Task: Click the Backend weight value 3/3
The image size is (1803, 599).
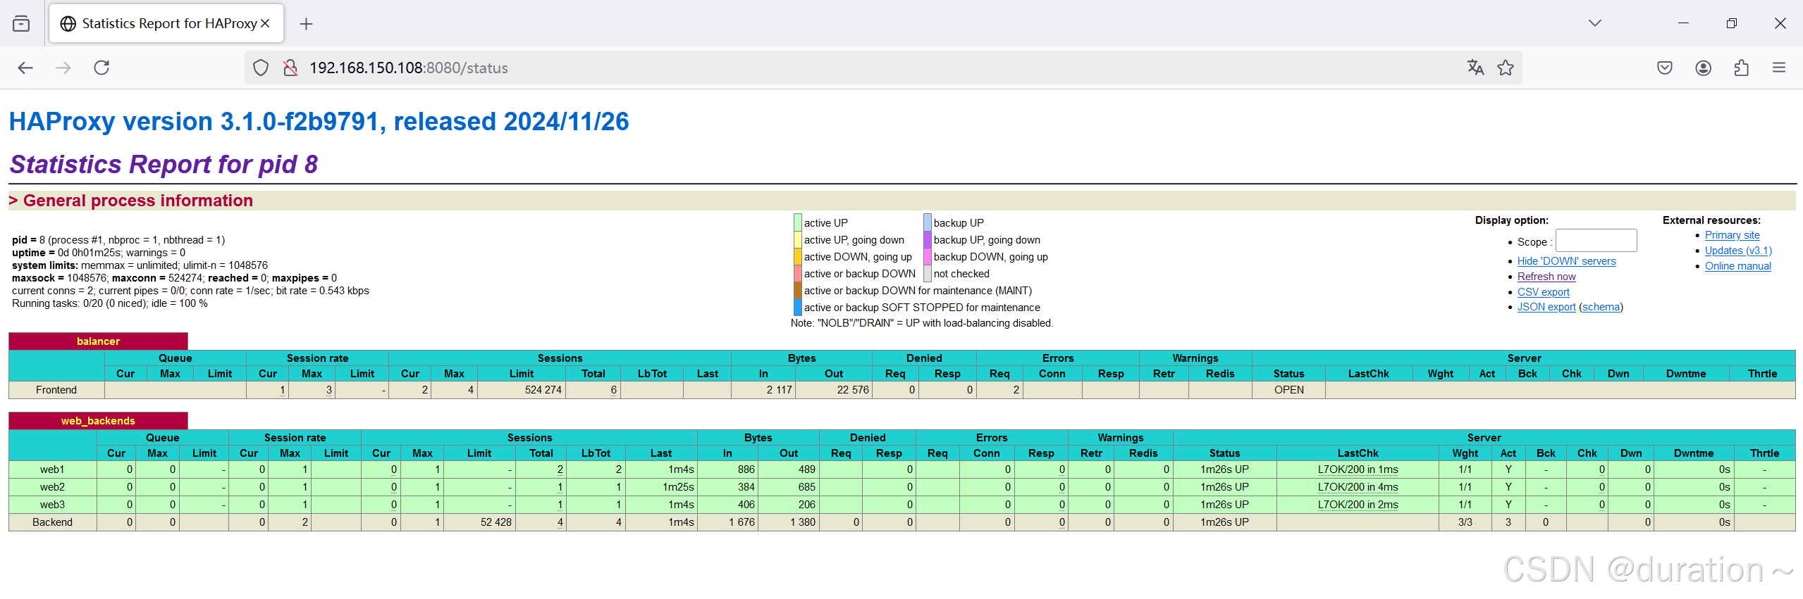Action: pyautogui.click(x=1465, y=522)
